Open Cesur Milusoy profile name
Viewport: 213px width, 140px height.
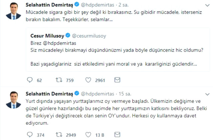pyautogui.click(x=47, y=35)
